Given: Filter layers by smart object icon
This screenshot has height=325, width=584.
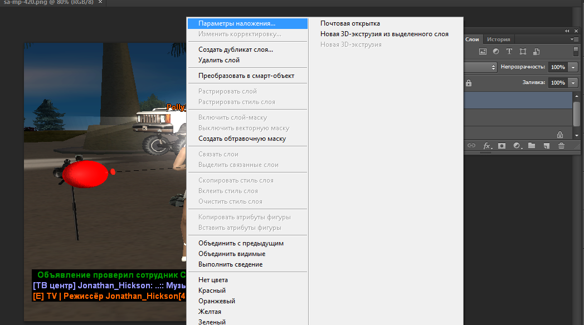Looking at the screenshot, I should tap(536, 52).
